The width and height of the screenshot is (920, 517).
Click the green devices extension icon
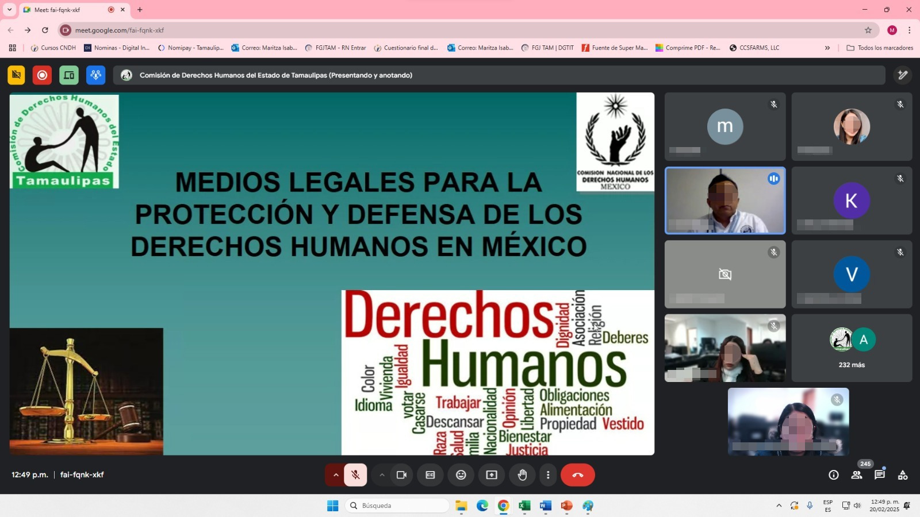[69, 75]
